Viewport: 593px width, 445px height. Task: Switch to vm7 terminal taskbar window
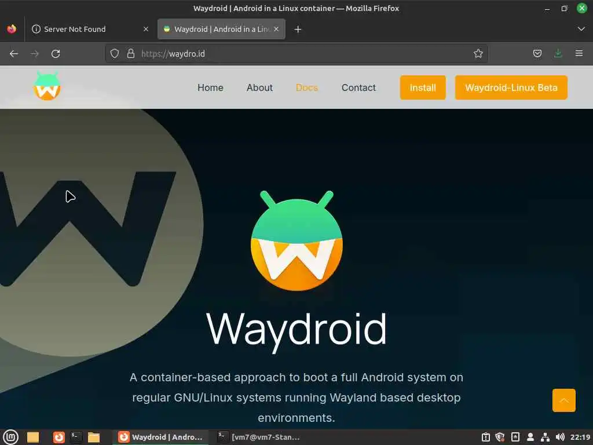[259, 437]
